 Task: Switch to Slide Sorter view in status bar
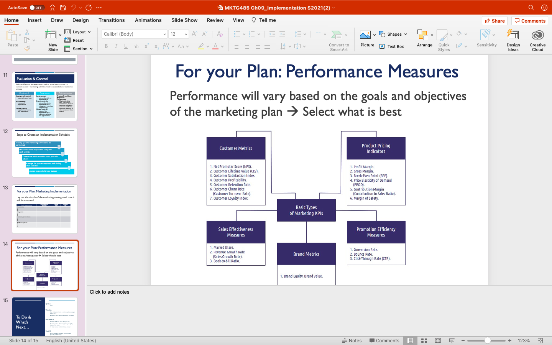424,340
